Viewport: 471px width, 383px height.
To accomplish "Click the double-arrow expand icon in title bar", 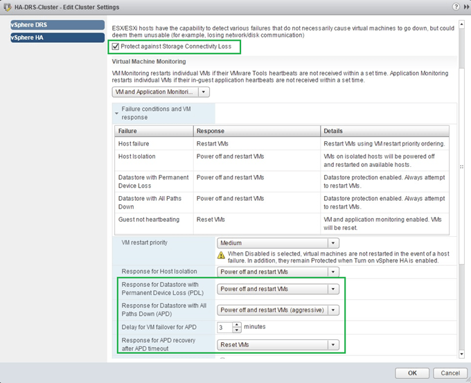I will click(466, 7).
